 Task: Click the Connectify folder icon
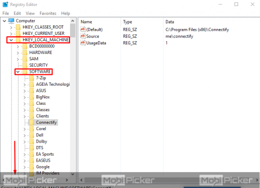click(31, 122)
